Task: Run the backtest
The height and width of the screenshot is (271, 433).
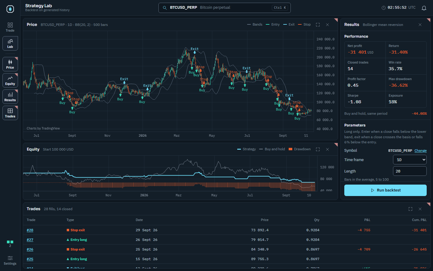Action: (x=385, y=190)
